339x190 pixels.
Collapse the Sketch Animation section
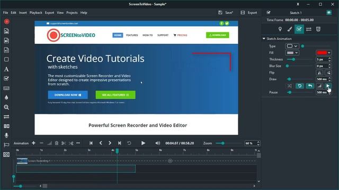click(264, 39)
